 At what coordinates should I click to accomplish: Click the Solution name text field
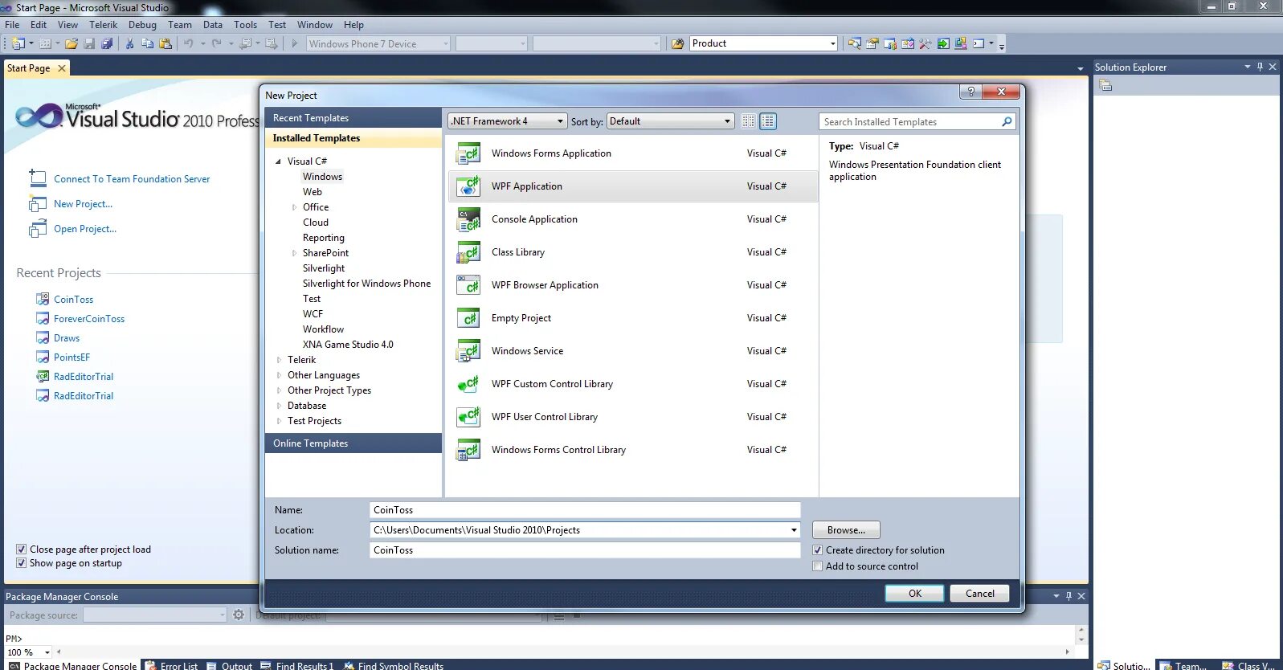coord(585,550)
